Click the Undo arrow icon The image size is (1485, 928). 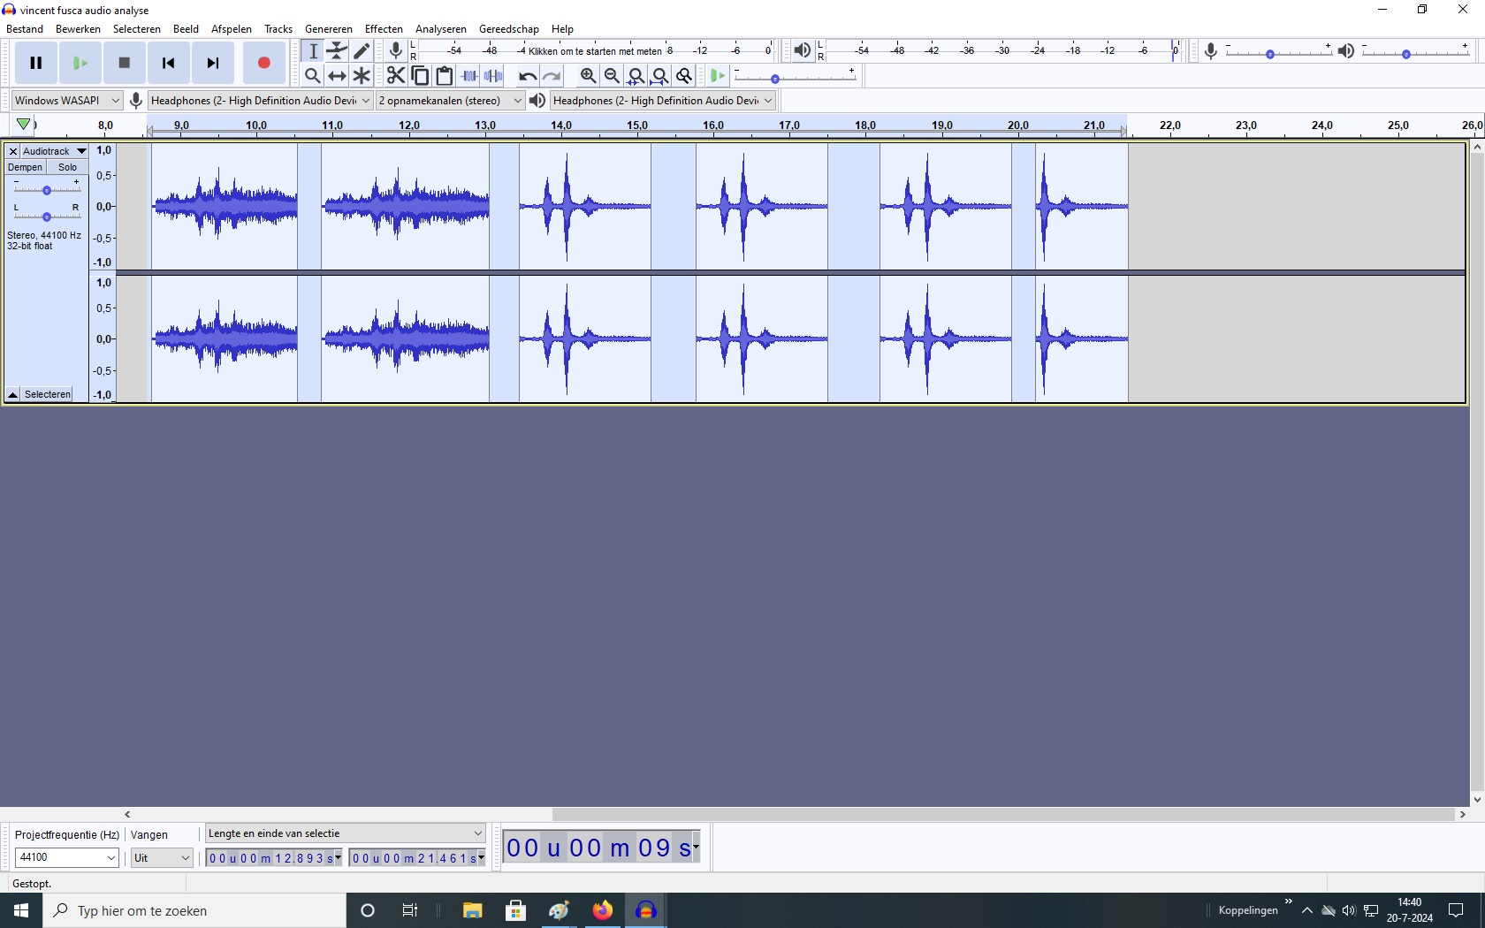(x=527, y=76)
